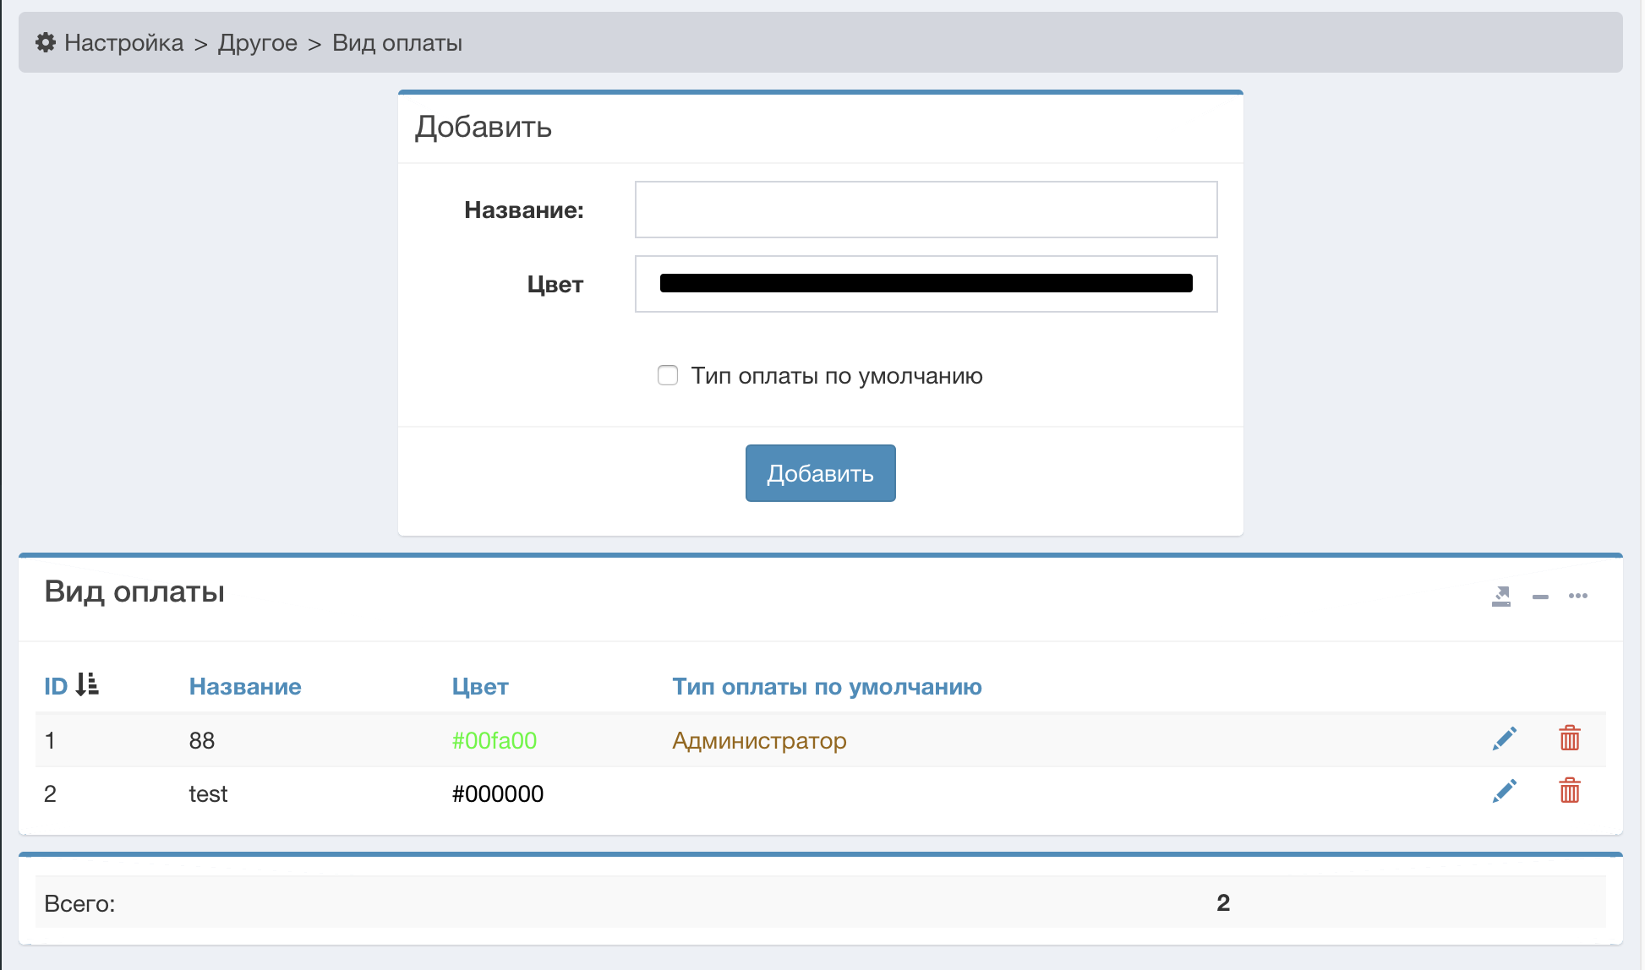Viewport: 1645px width, 970px height.
Task: Collapse the Вид оплаты panel with minus icon
Action: 1540,597
